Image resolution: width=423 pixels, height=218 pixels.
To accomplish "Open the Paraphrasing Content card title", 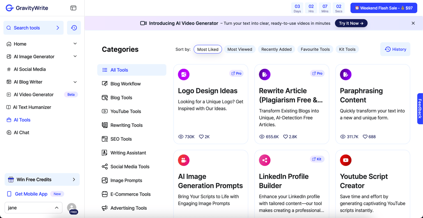I will point(361,95).
